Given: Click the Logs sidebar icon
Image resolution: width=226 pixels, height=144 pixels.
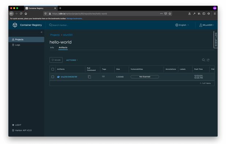Looking at the screenshot, I should pyautogui.click(x=13, y=45).
